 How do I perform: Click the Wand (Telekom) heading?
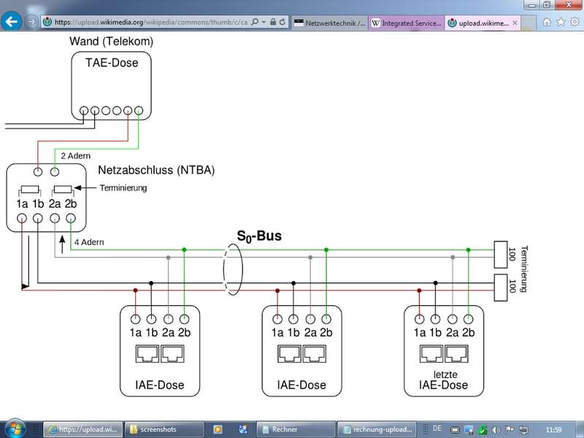click(111, 41)
